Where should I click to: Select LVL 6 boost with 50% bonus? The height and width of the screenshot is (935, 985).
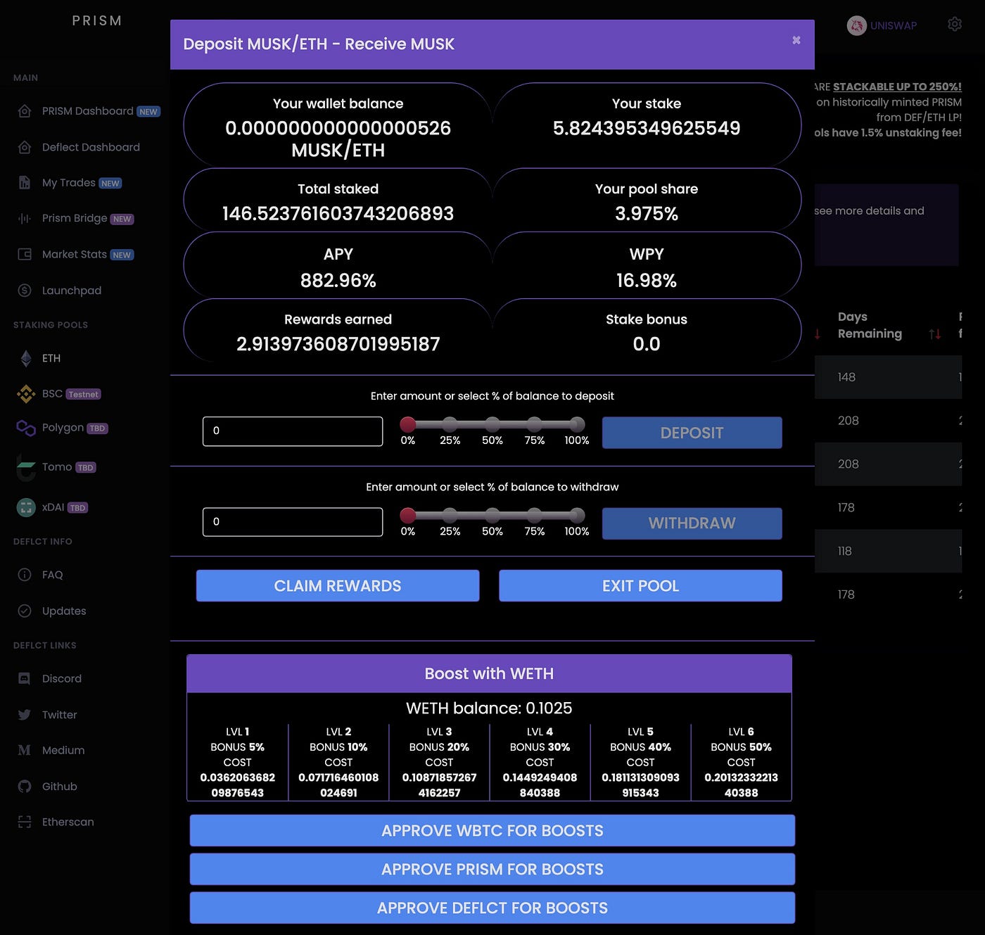click(741, 762)
